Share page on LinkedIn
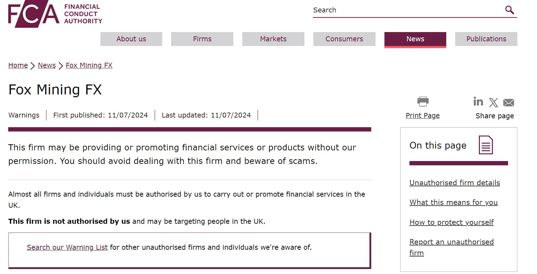 [478, 102]
